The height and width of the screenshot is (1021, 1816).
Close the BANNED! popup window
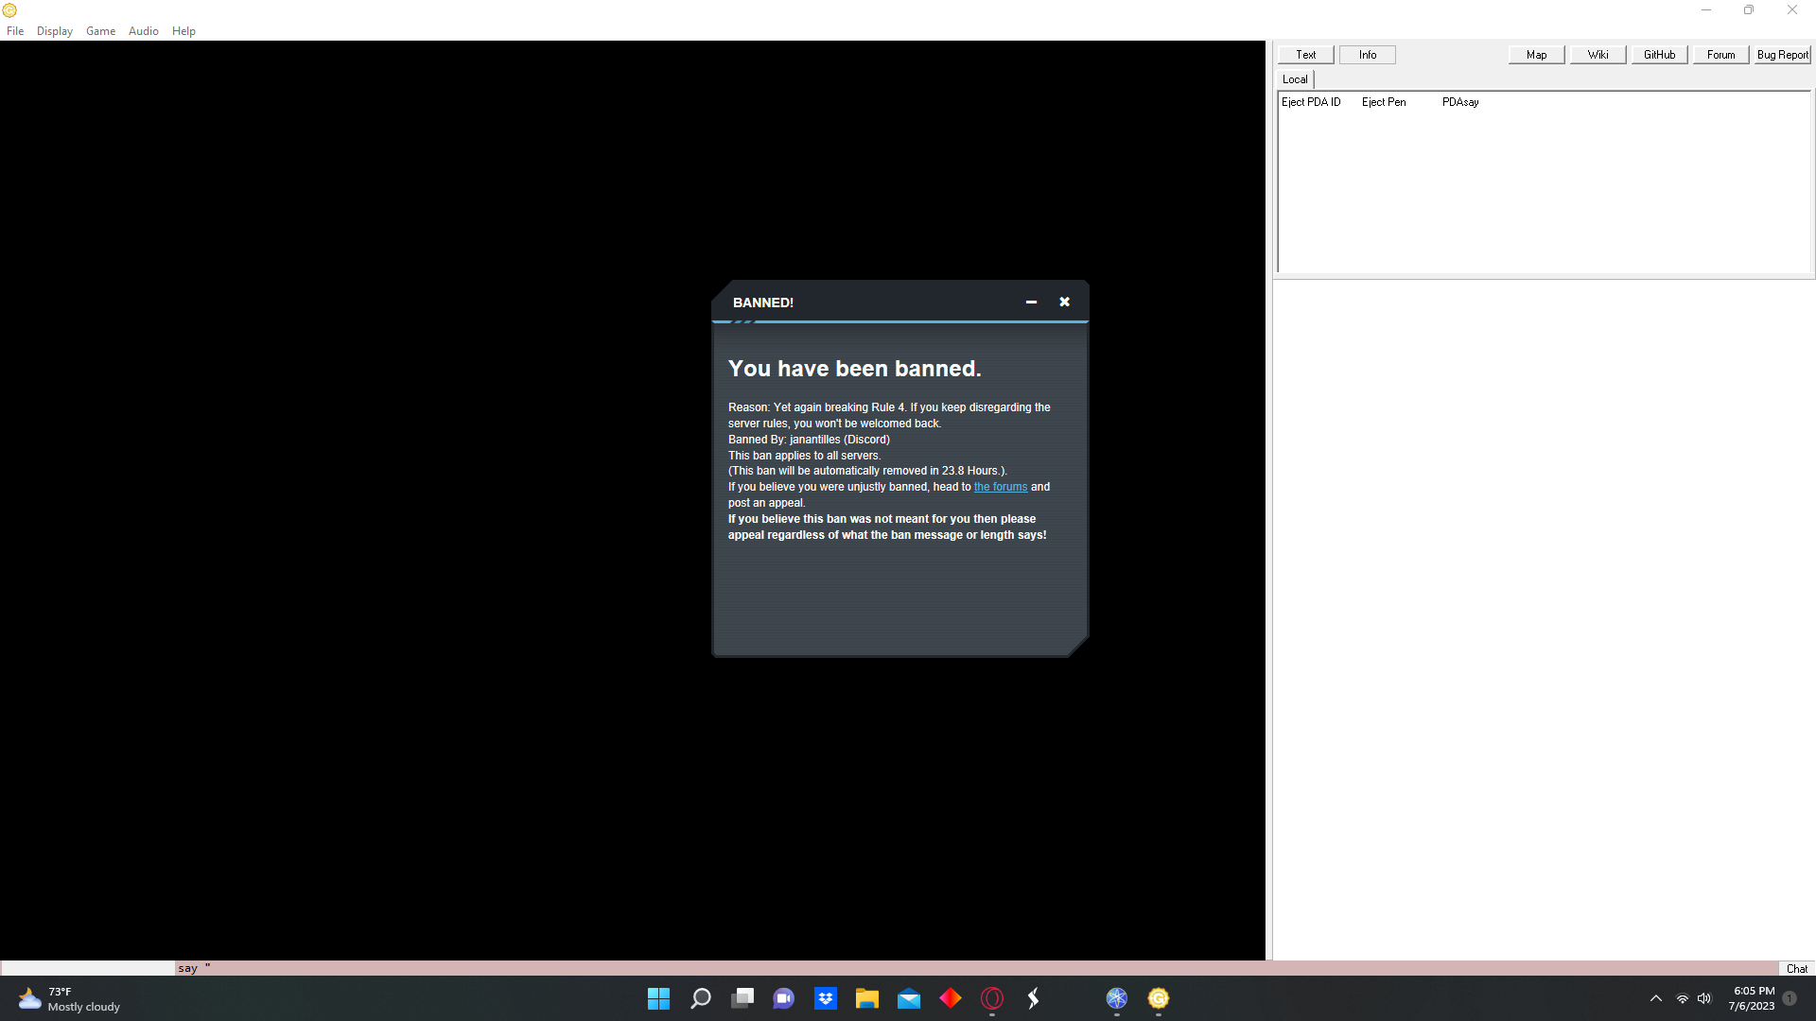coord(1064,303)
